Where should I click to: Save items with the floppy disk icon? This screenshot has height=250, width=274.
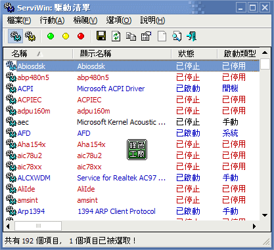[101, 36]
